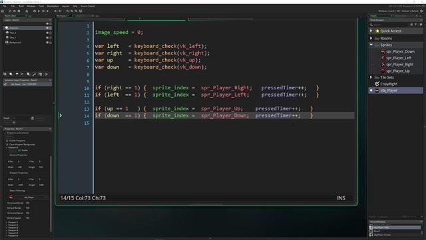Click create layer folder icon
This screenshot has width=426, height=240.
click(40, 74)
